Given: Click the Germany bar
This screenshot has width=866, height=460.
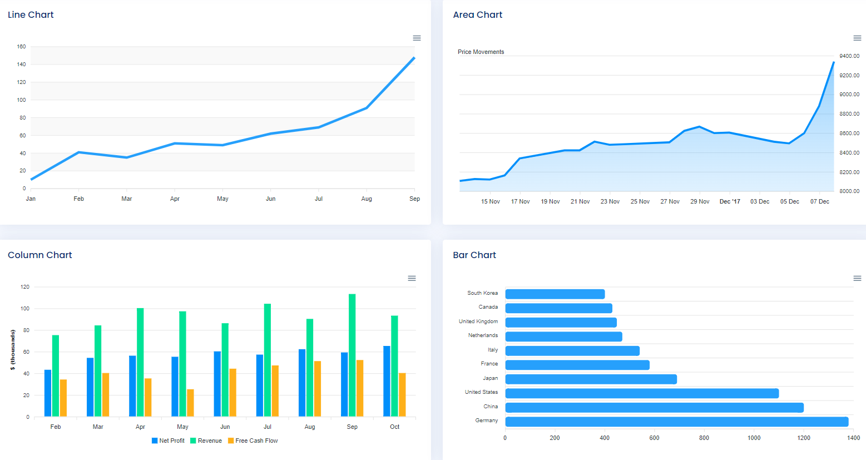Looking at the screenshot, I should coord(676,422).
